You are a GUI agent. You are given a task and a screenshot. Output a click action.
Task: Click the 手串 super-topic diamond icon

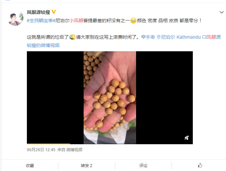(143, 37)
